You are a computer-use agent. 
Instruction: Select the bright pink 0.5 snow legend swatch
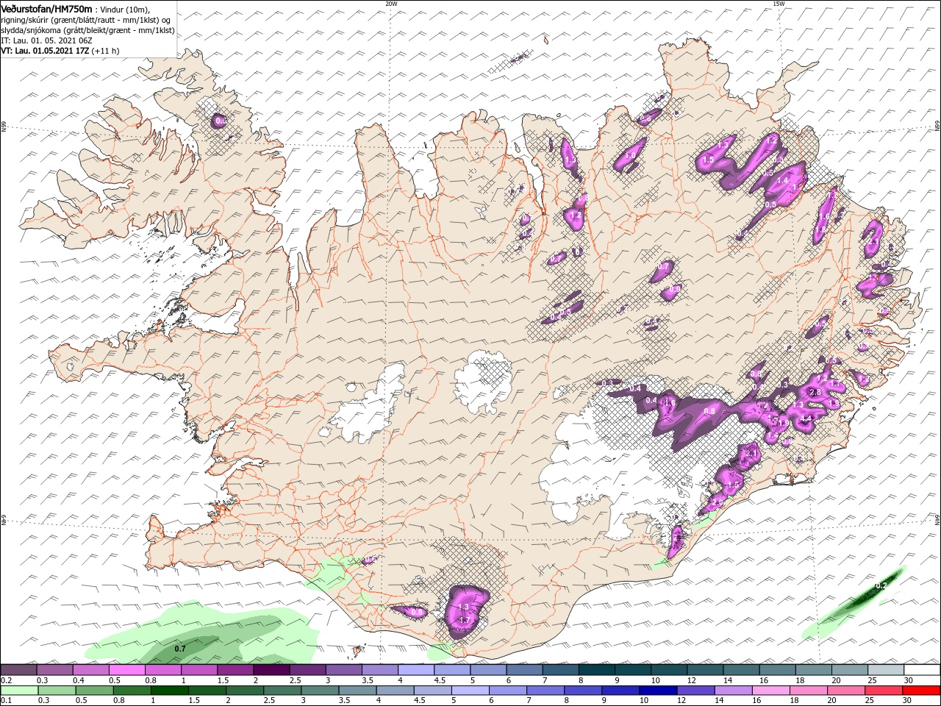126,670
